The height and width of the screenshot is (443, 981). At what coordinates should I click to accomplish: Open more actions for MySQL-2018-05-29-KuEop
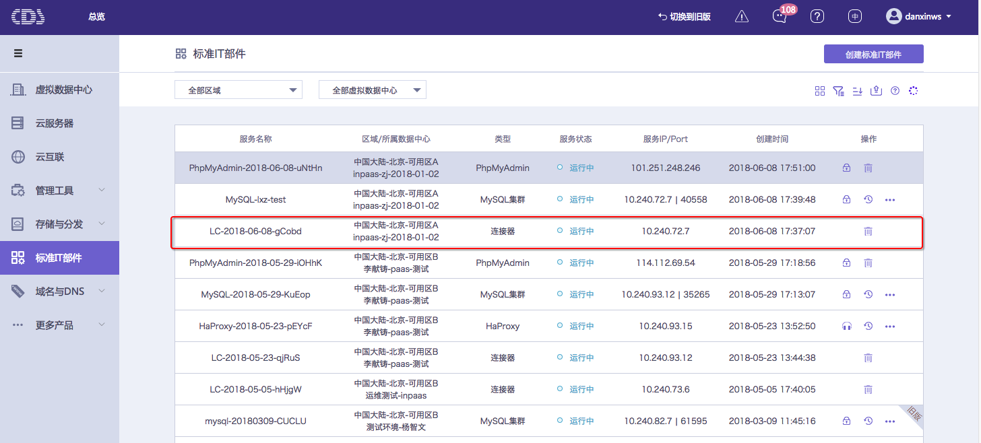(890, 295)
